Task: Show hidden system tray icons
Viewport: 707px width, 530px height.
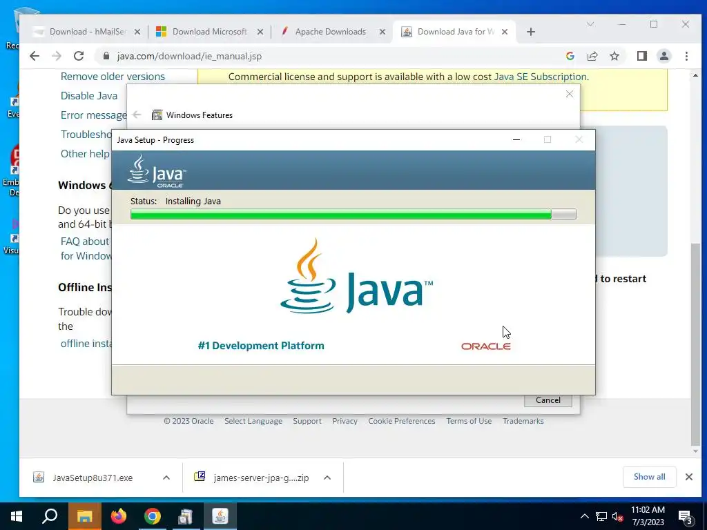Action: (584, 516)
